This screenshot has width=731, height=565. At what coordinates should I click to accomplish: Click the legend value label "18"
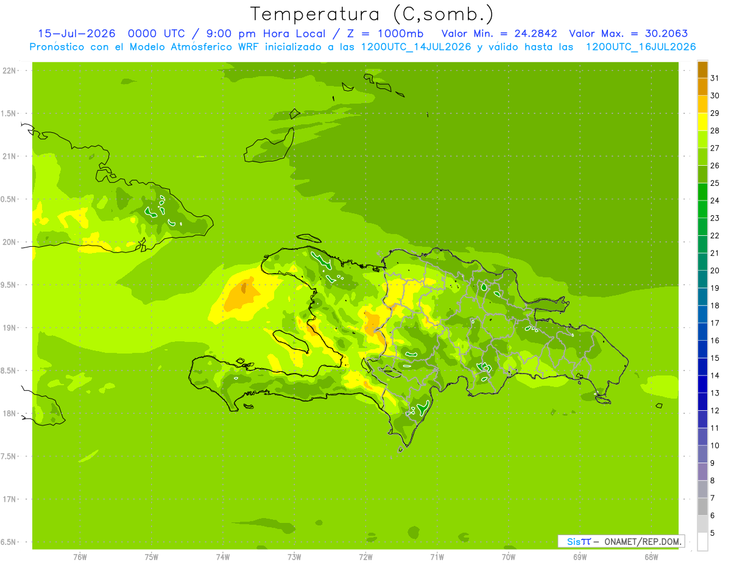pos(715,305)
